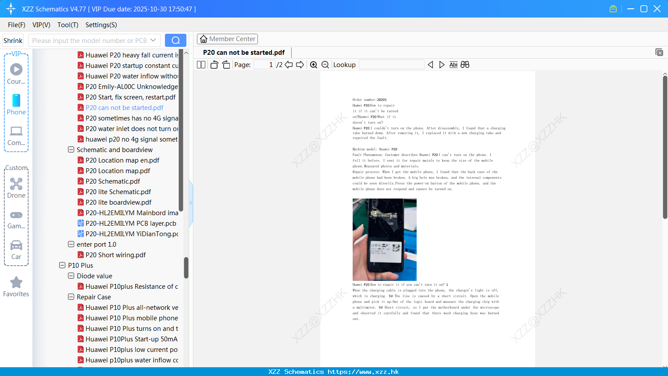The image size is (668, 376).
Task: Open Settings menu
Action: 101,25
